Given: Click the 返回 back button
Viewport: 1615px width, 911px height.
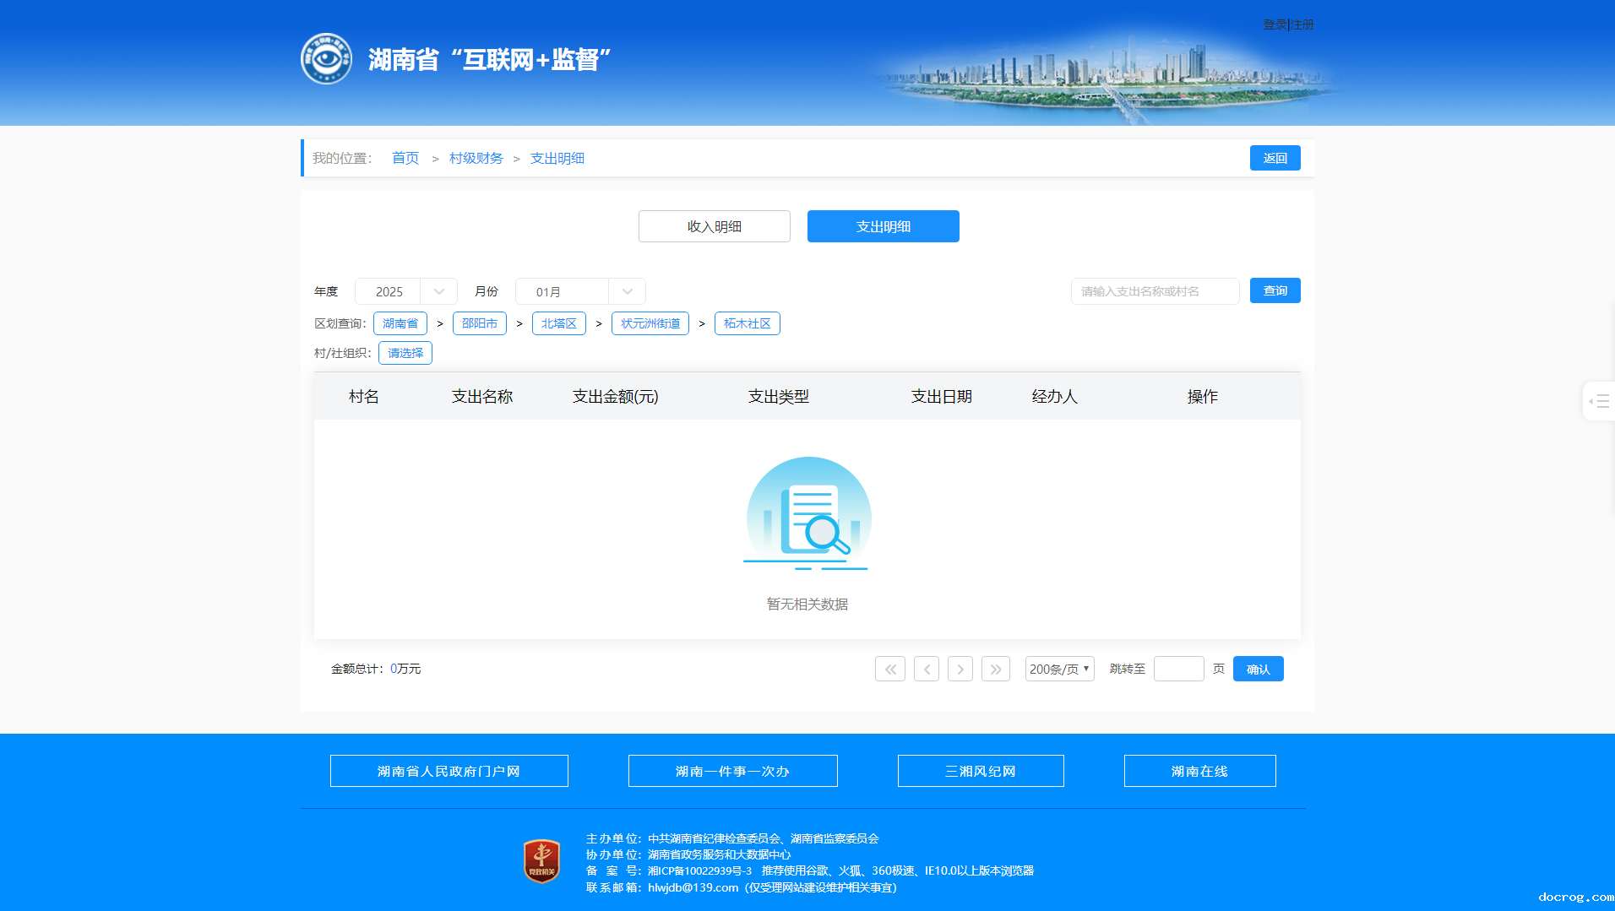Looking at the screenshot, I should coord(1275,158).
